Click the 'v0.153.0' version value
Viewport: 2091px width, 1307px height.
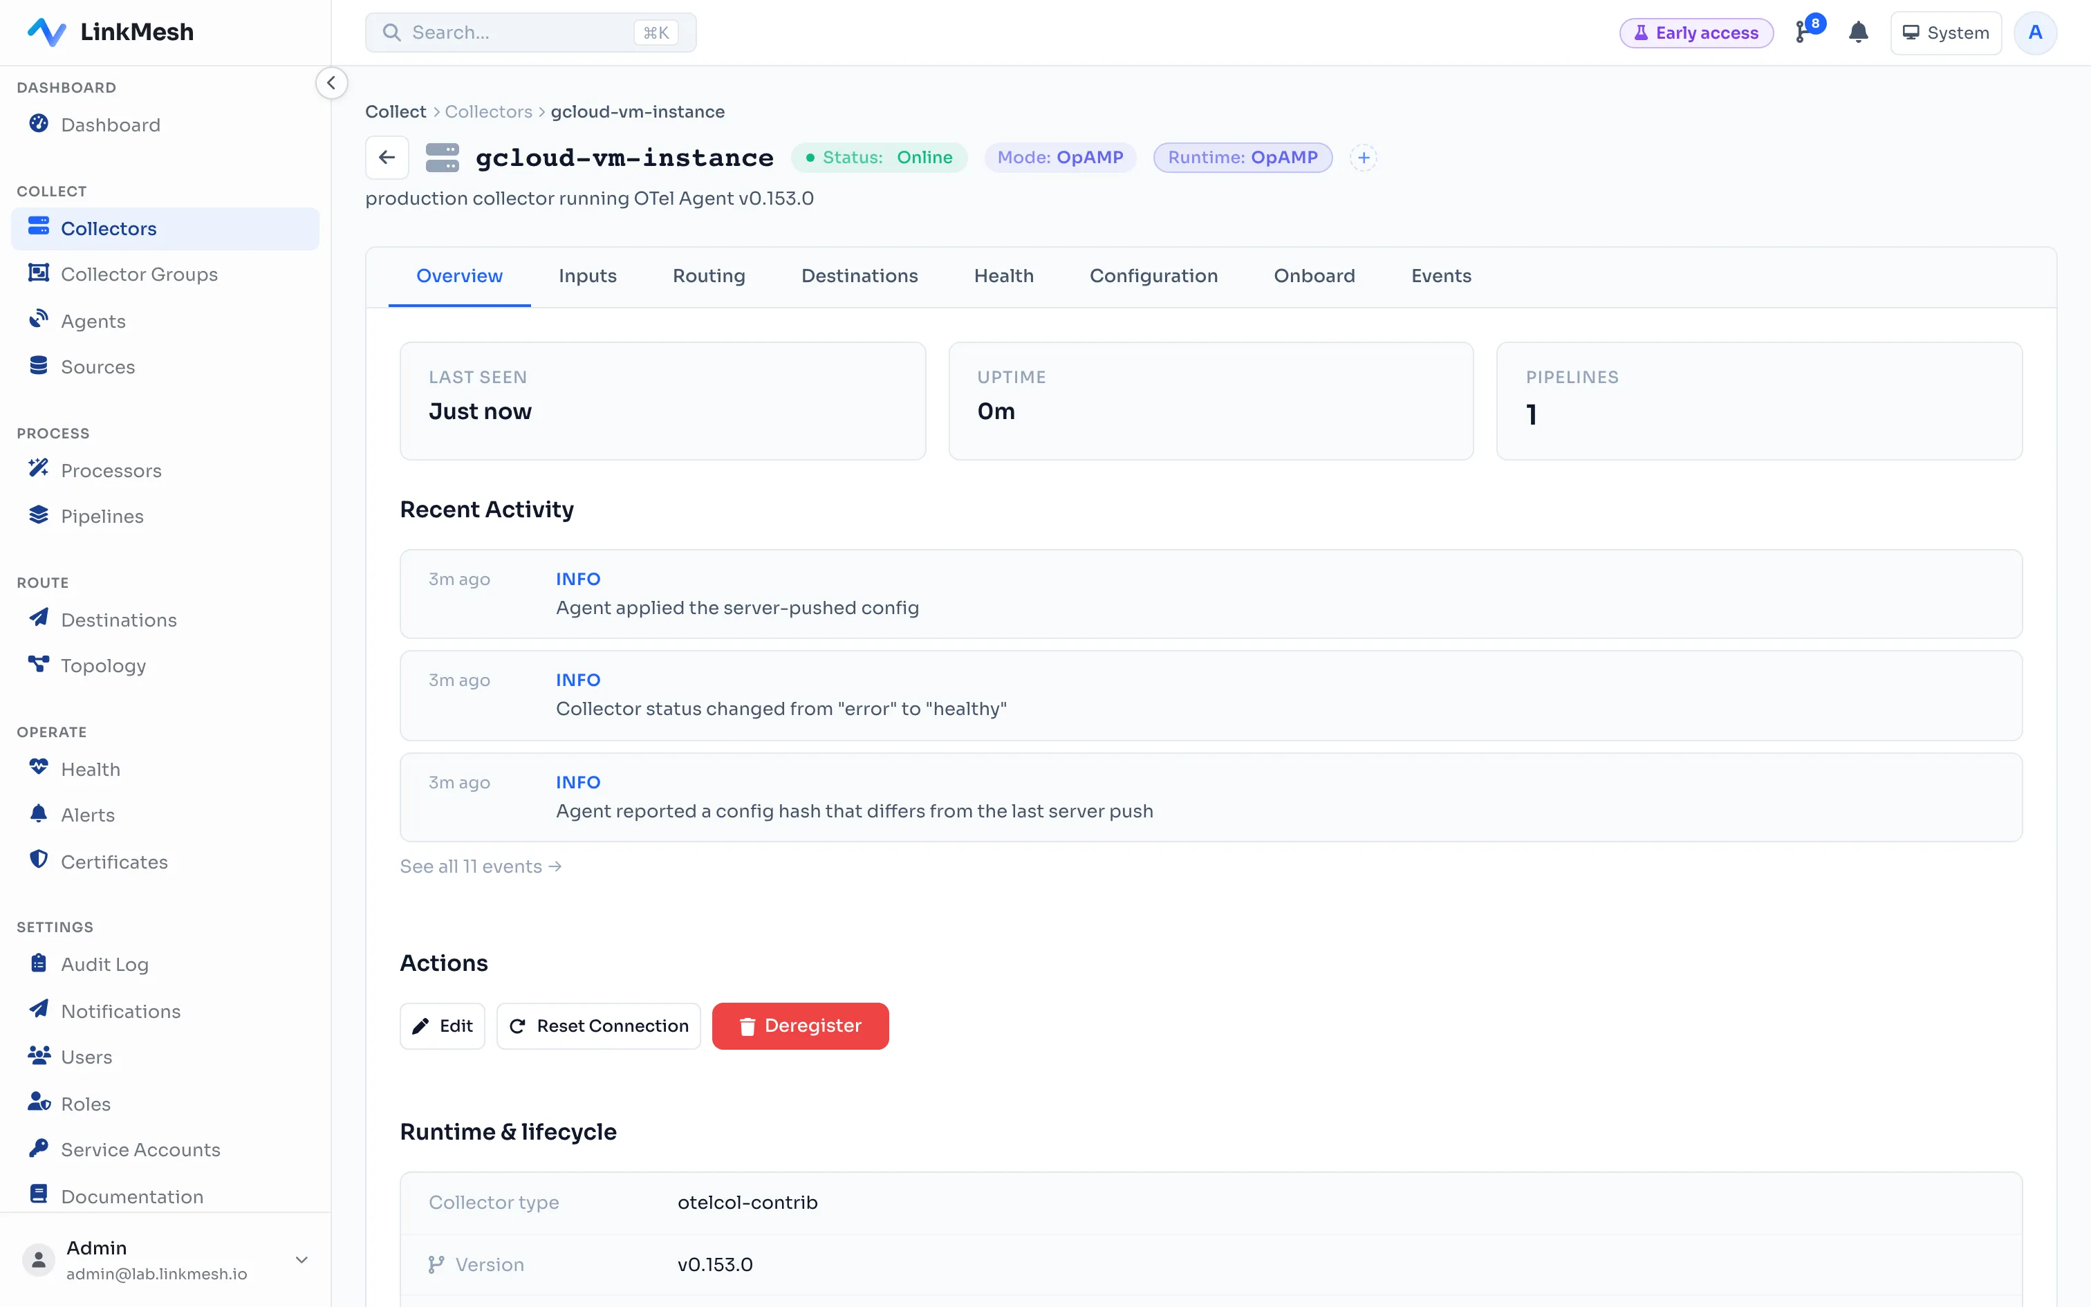[x=716, y=1265]
